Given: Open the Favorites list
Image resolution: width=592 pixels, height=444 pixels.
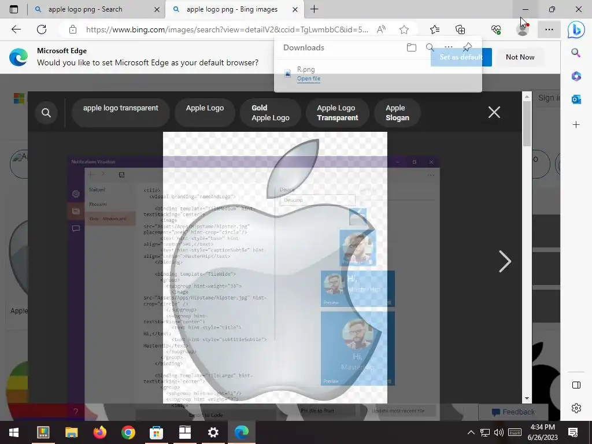Looking at the screenshot, I should 435,29.
